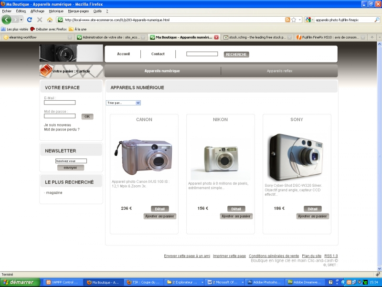Click 'Détail' button for Sony camera
Screen dimensions: 382x287
[x=313, y=209]
